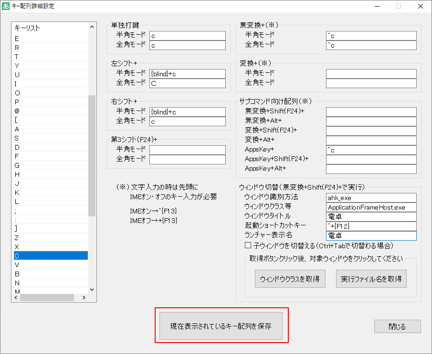Click 現在表示されているキー配列を保存 save button
Image resolution: width=432 pixels, height=354 pixels.
click(x=221, y=325)
